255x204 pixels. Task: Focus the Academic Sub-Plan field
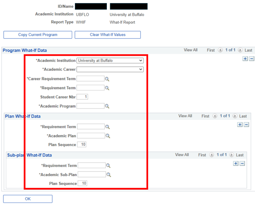(x=92, y=174)
